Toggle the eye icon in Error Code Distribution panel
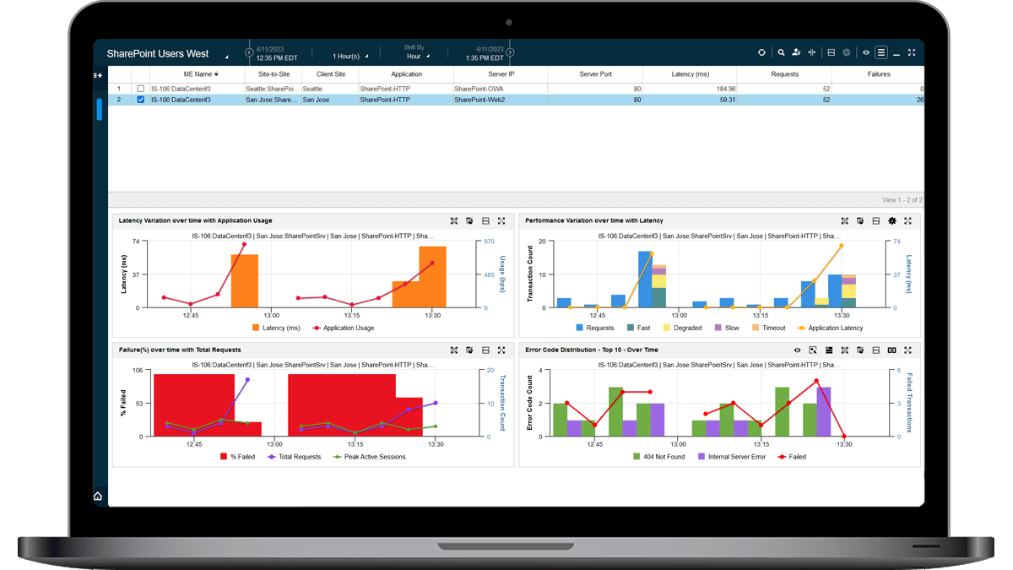 797,350
